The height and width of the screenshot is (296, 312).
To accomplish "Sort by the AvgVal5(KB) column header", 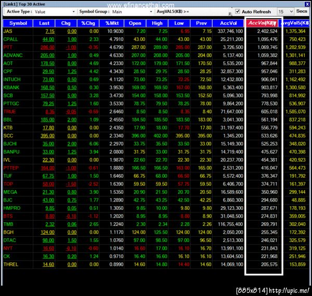I will coord(295,23).
